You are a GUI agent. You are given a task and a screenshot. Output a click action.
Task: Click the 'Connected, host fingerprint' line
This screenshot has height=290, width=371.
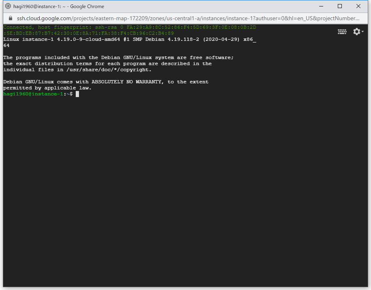point(130,27)
